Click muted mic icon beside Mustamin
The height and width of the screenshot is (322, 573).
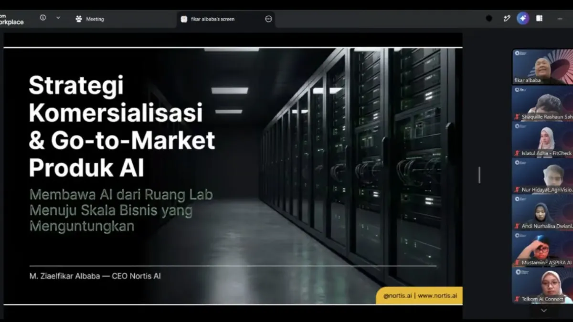517,262
